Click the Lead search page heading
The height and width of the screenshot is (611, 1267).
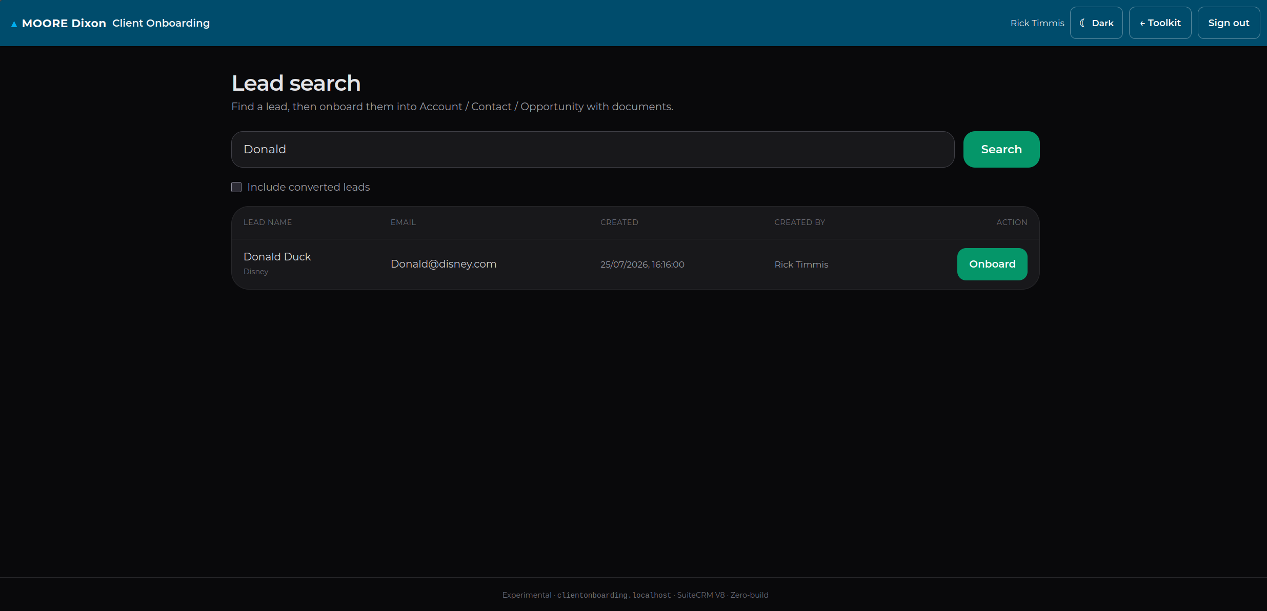[x=296, y=84]
